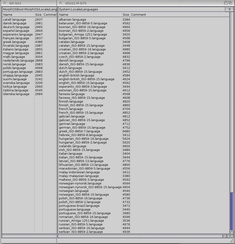
Task: Click the right arrow of the horizontal scrollbar
Action: tap(228, 236)
